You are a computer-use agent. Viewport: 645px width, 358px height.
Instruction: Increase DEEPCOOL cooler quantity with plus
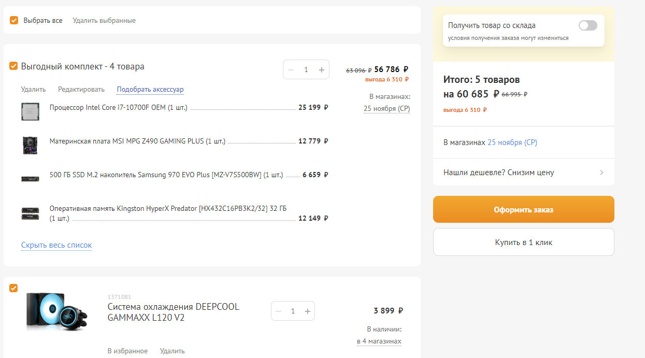click(x=307, y=311)
